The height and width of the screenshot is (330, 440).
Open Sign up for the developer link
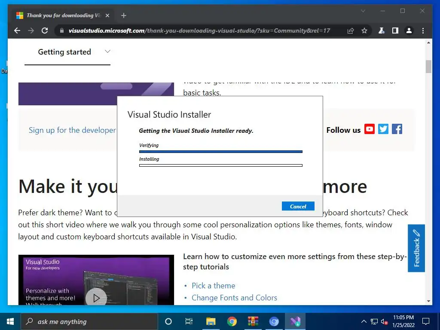click(72, 130)
